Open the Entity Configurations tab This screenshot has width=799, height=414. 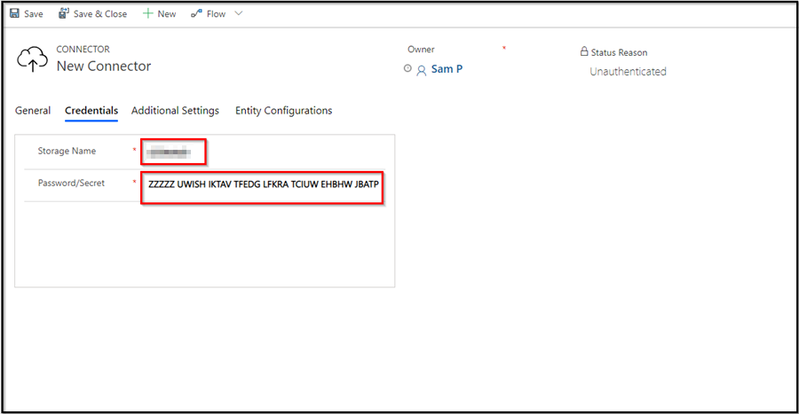[283, 111]
